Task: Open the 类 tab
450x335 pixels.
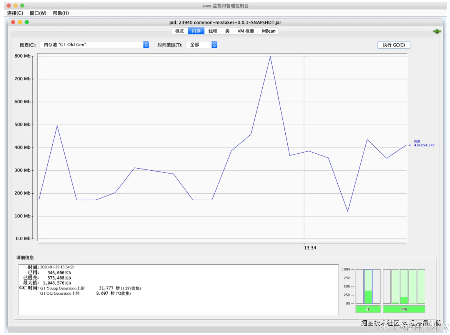Action: [x=227, y=31]
